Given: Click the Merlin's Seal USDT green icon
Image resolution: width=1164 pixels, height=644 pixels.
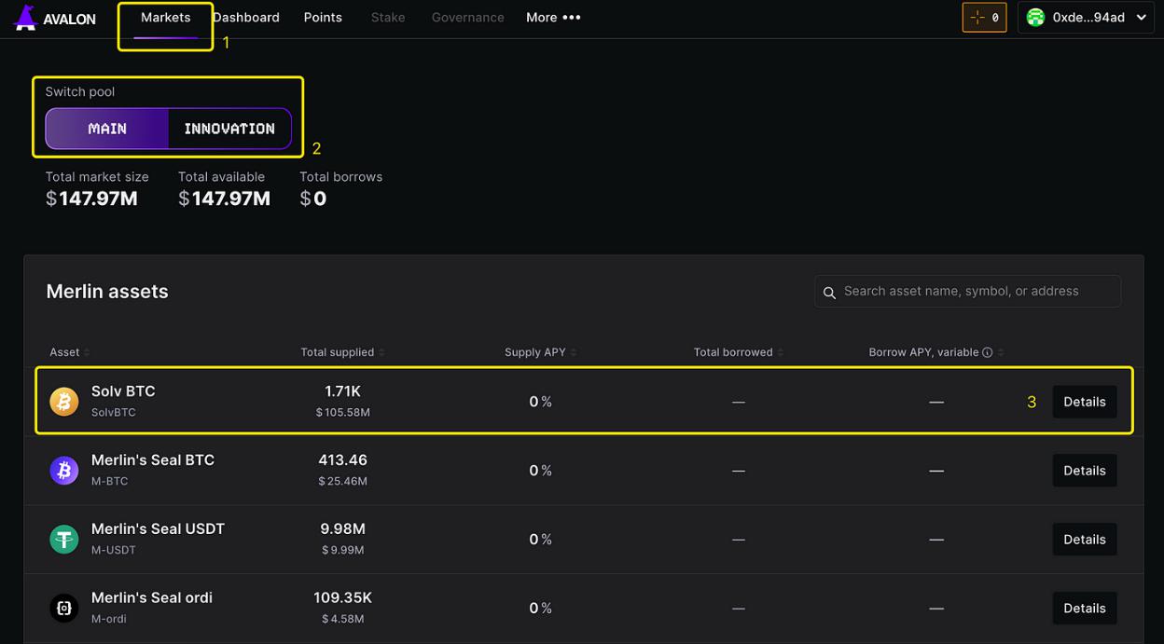Looking at the screenshot, I should (64, 540).
